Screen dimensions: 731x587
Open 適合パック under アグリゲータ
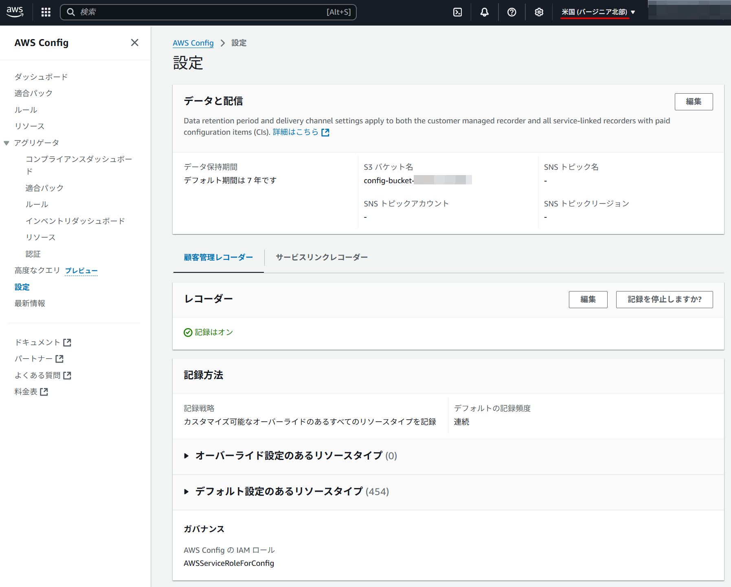[44, 188]
